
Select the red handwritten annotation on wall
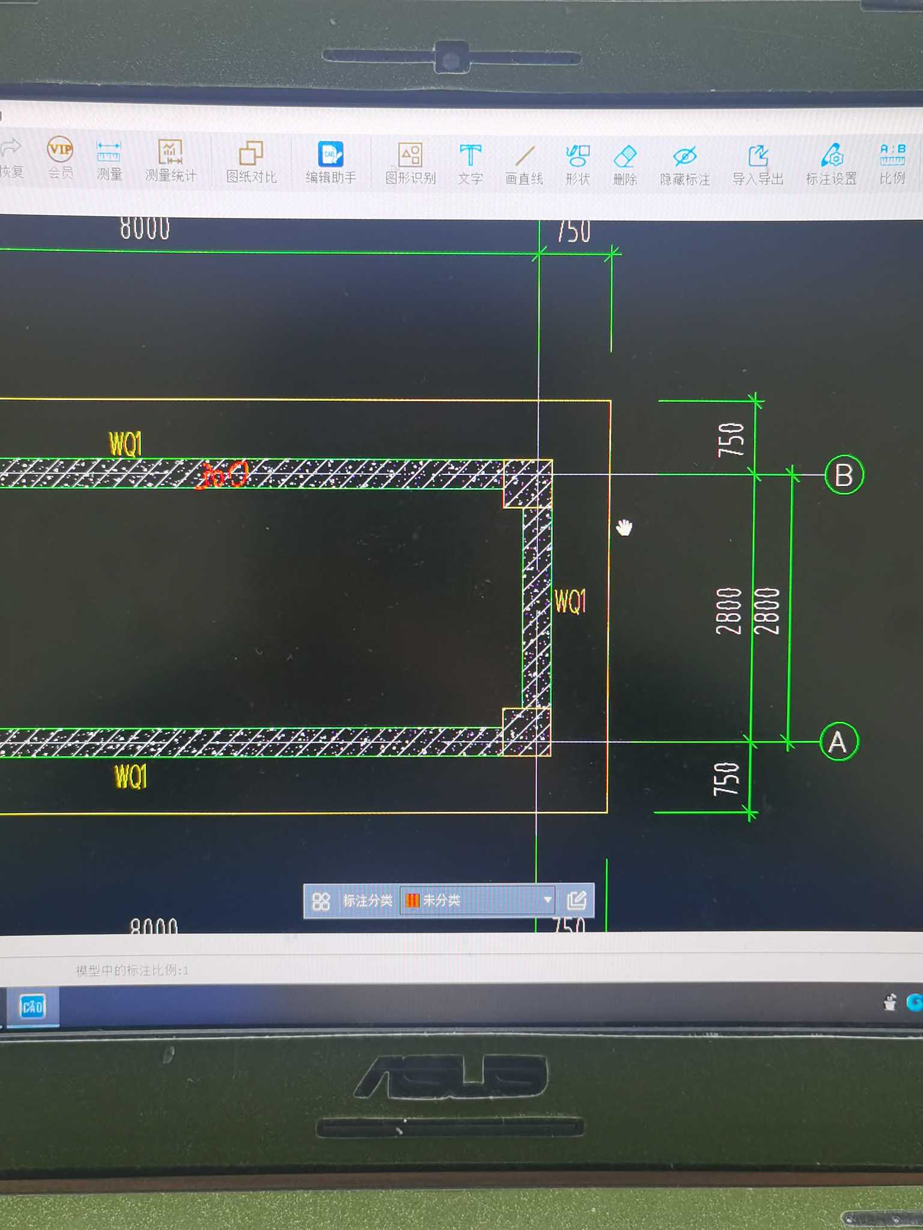[x=222, y=475]
